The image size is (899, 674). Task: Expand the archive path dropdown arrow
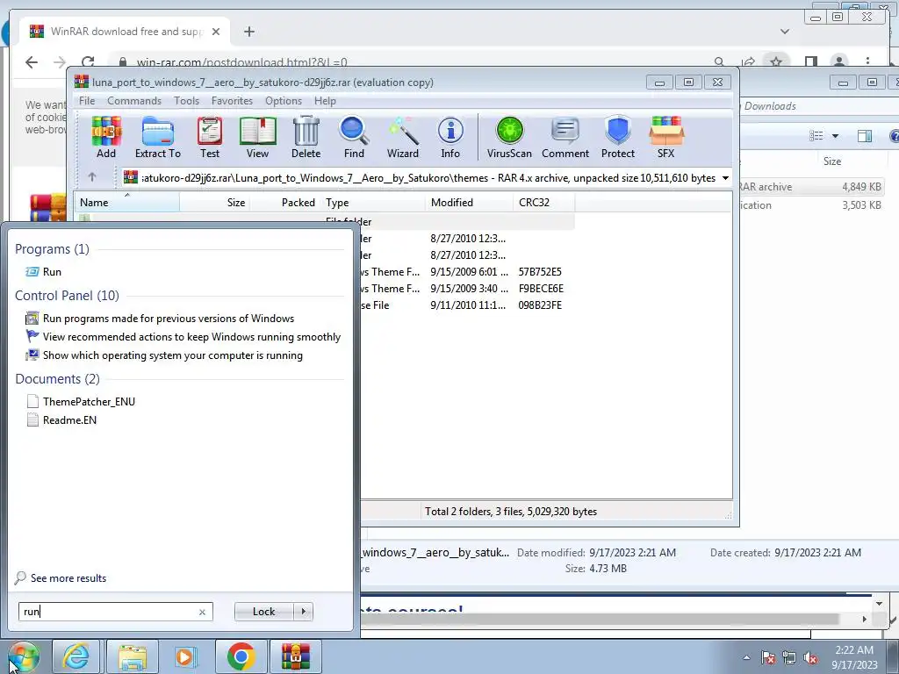(x=725, y=178)
